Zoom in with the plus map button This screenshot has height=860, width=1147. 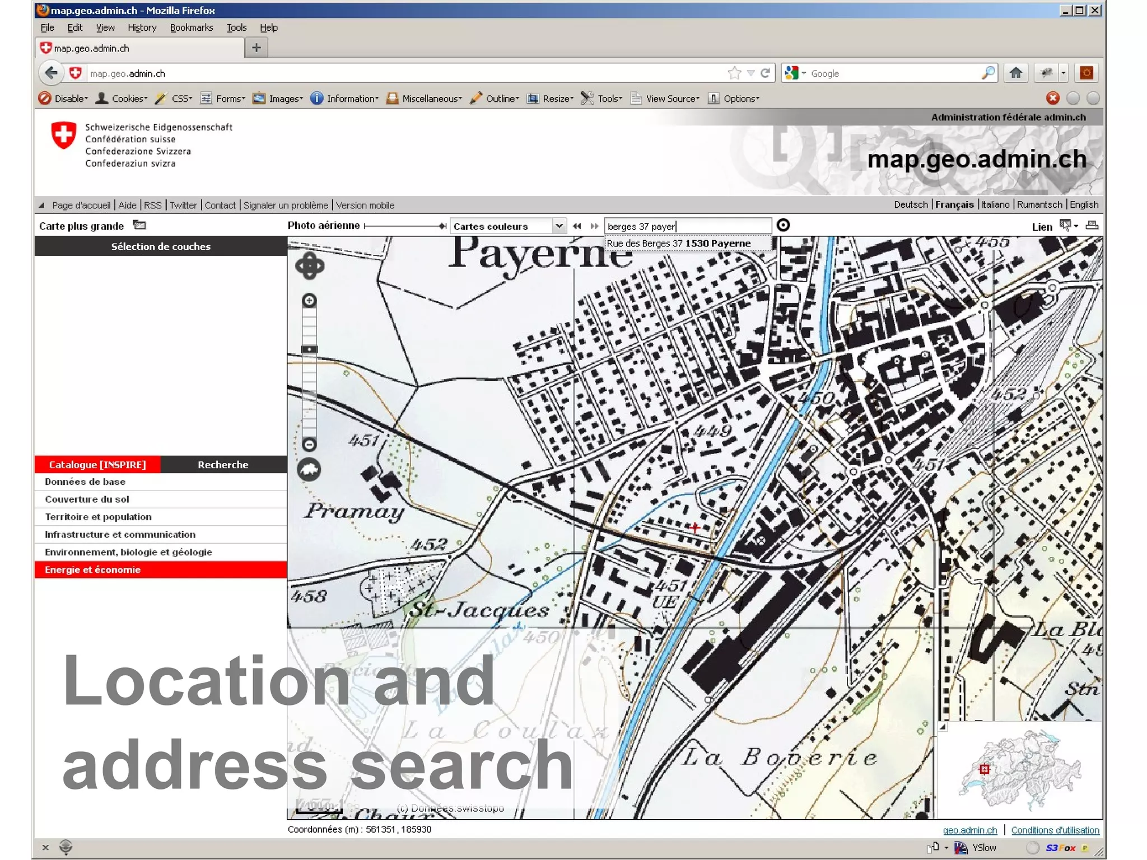309,301
